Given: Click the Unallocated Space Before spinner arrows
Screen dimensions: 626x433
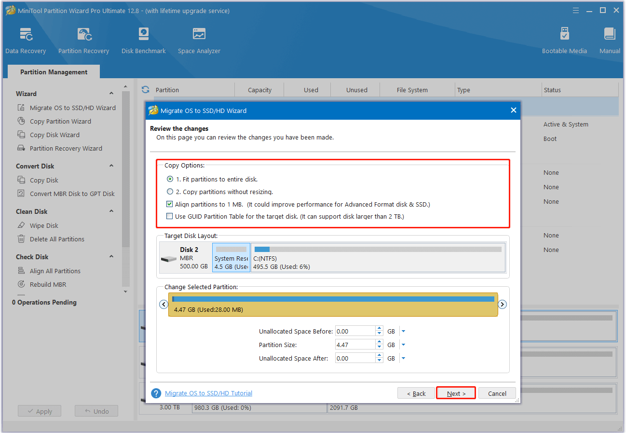Looking at the screenshot, I should (x=379, y=331).
